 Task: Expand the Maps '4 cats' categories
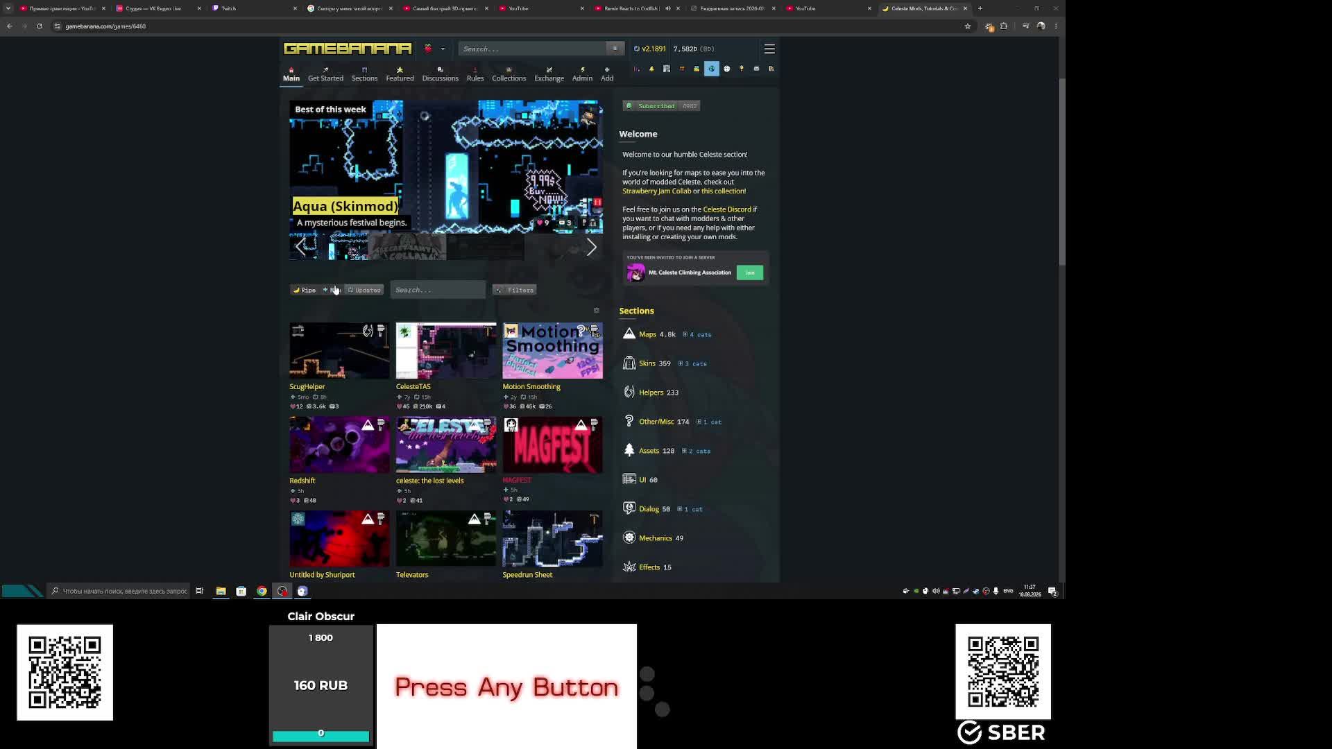[x=697, y=334]
